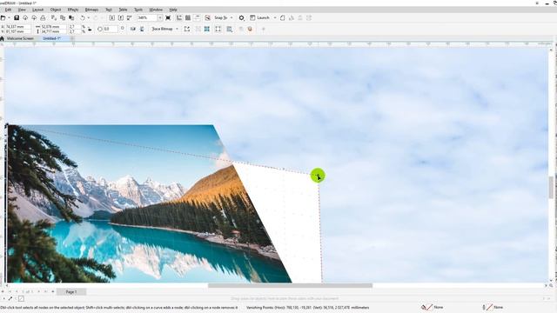Click the Full-screen preview icon

click(x=168, y=17)
